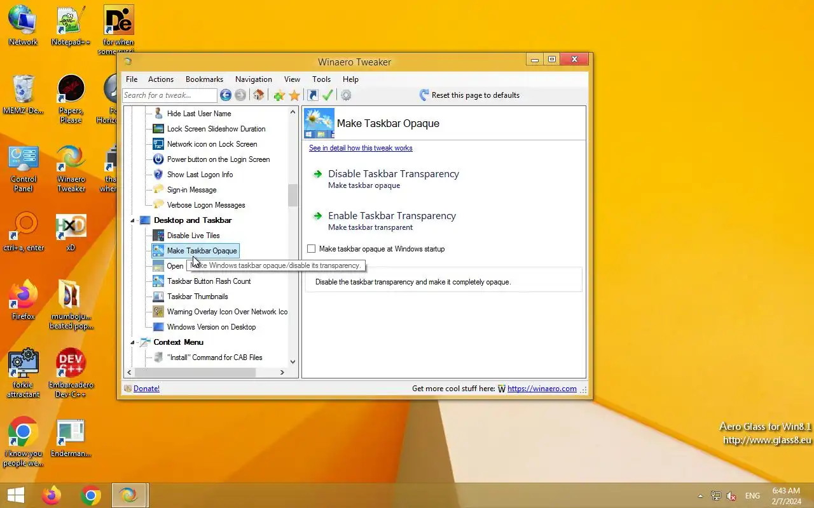
Task: Select Windows Version on Desktop item
Action: click(x=211, y=327)
